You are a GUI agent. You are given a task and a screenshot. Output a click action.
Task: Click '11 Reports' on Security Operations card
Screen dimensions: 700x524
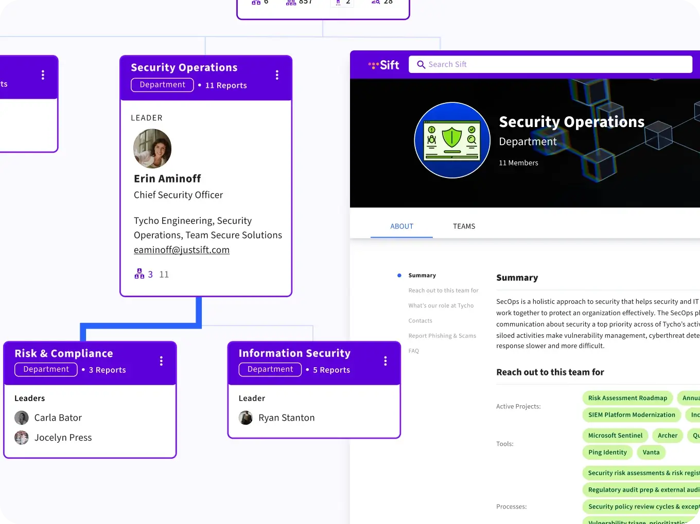coord(226,85)
